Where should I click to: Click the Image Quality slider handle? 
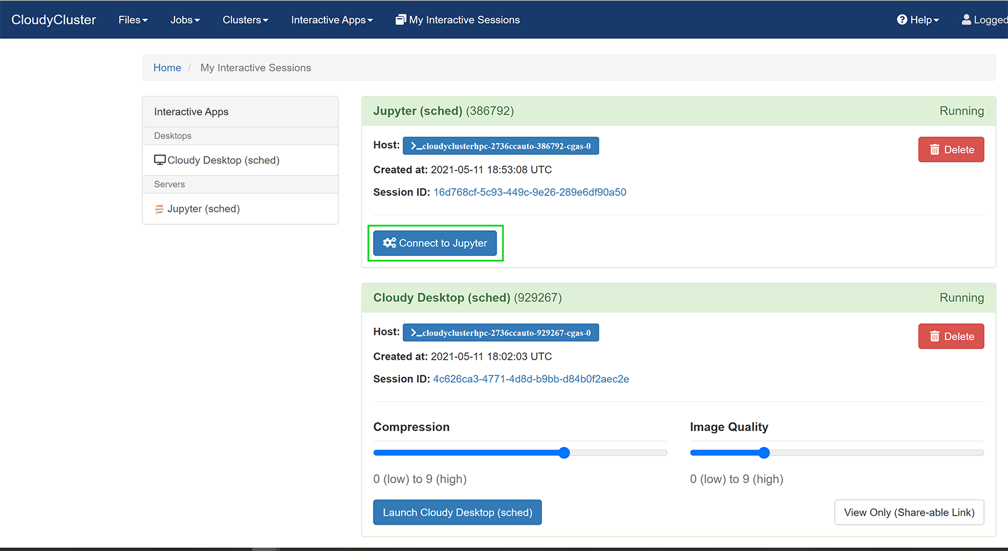tap(764, 453)
